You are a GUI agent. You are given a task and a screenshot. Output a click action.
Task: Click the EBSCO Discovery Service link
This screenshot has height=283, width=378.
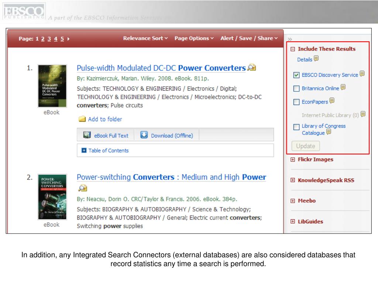tap(330, 75)
